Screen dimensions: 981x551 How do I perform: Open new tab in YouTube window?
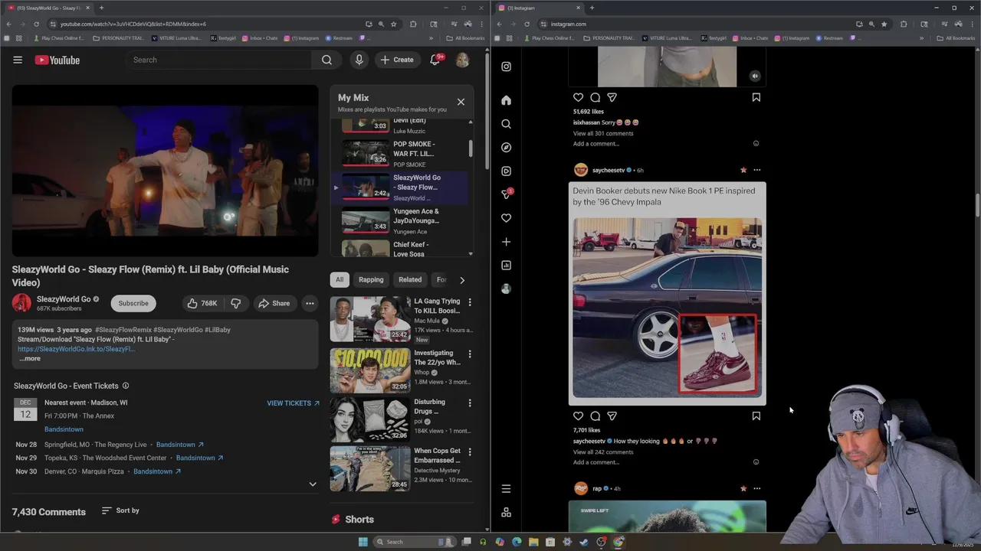(x=101, y=8)
